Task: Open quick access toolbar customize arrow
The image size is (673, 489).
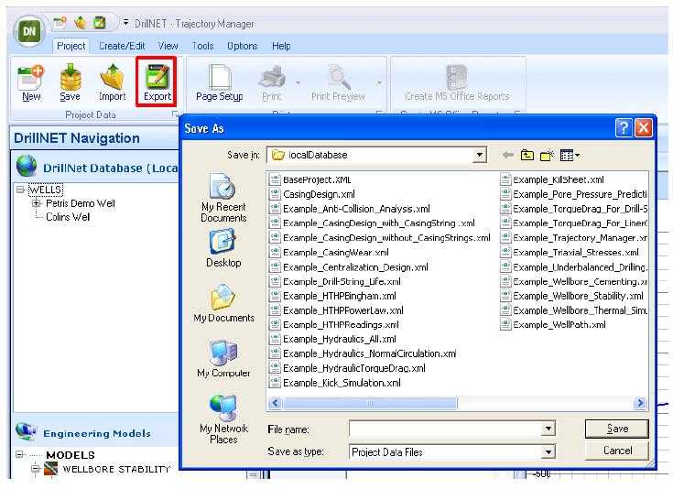Action: coord(125,22)
